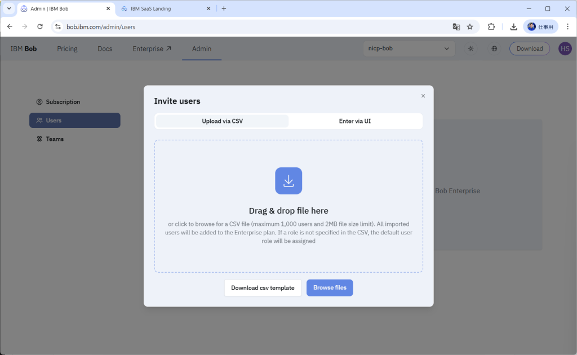Open Subscription in the admin sidebar

click(x=75, y=102)
